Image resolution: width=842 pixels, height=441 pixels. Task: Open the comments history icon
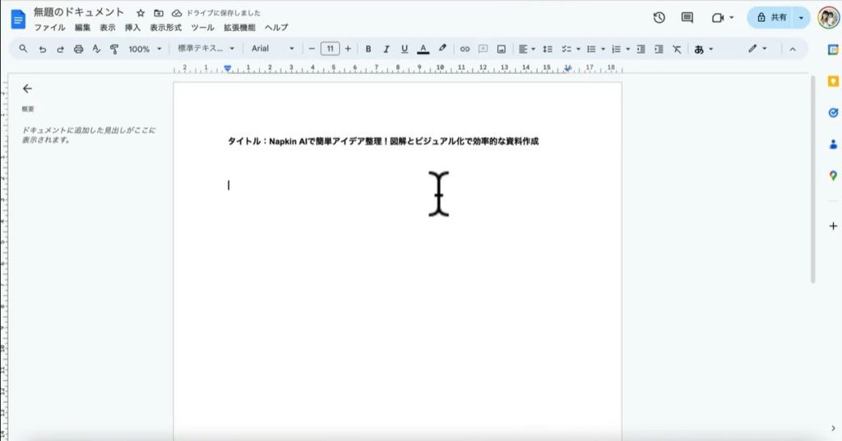(x=687, y=18)
